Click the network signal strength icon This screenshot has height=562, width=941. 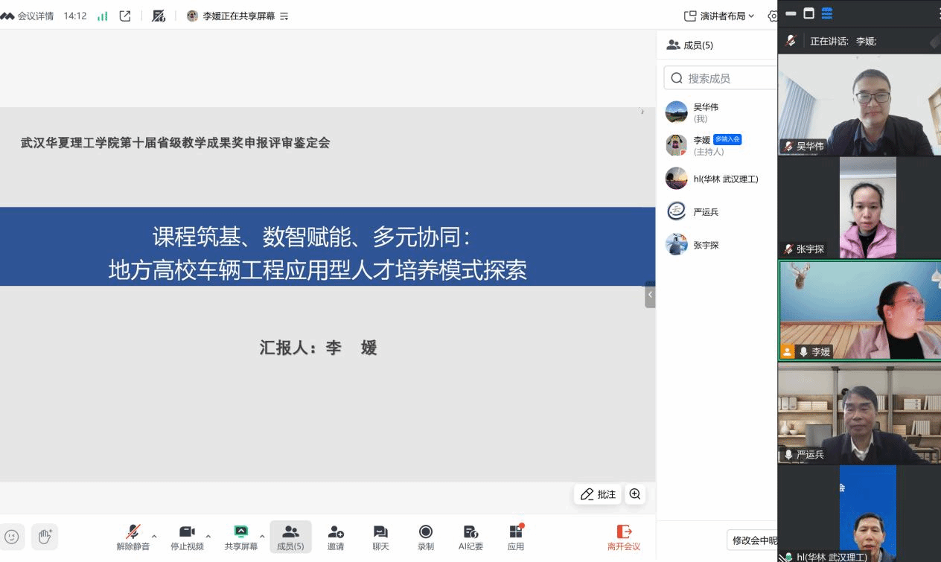click(103, 16)
